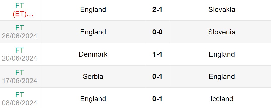Click the 26/06/2024 match date
The height and width of the screenshot is (108, 271).
tap(20, 36)
